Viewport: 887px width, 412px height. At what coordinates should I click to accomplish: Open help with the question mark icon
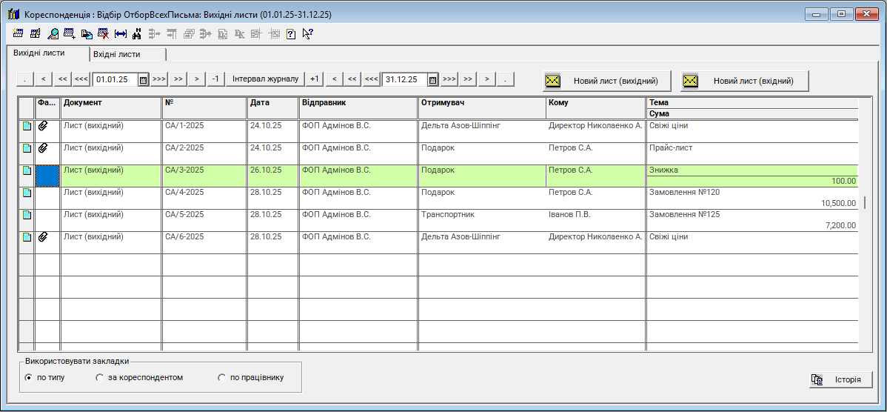(x=291, y=33)
